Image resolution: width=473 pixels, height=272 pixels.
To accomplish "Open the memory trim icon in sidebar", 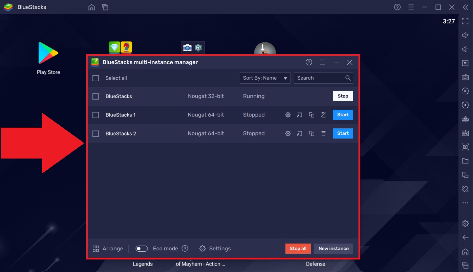I will click(x=465, y=119).
